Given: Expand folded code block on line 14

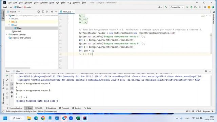Looking at the screenshot, I should [x=68, y=16].
